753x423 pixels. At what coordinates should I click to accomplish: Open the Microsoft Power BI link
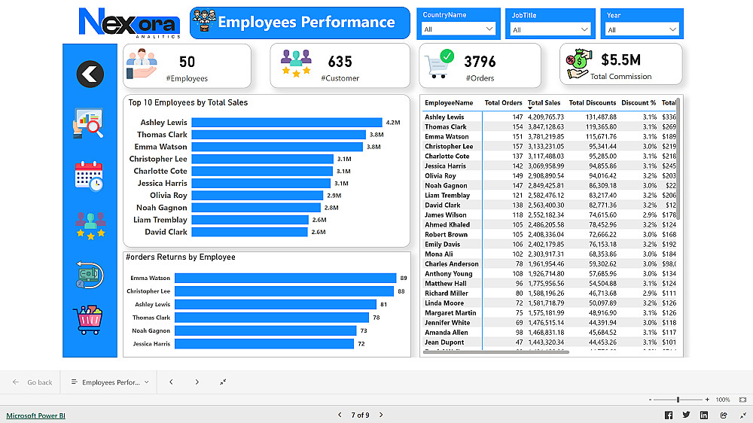(x=35, y=415)
